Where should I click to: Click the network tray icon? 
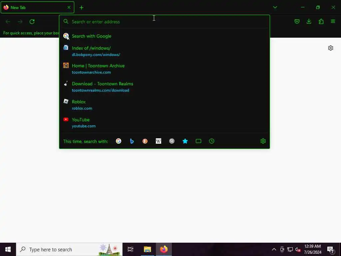[x=290, y=249]
